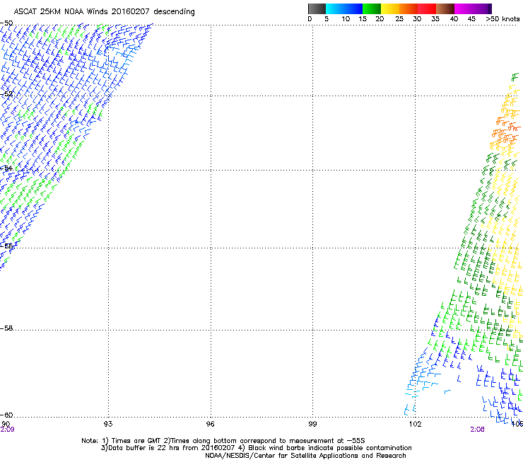The width and height of the screenshot is (523, 460).
Task: Click the note line starting 'Note: 1) Times are GMT'
Action: click(223, 441)
